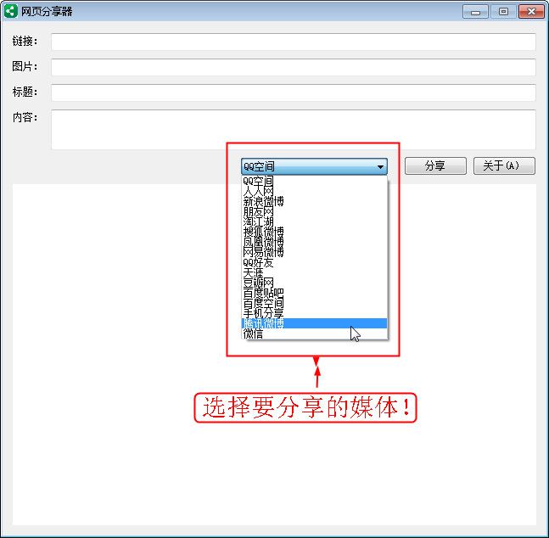549x538 pixels.
Task: Select 新浪微博 from the list
Action: [x=314, y=201]
